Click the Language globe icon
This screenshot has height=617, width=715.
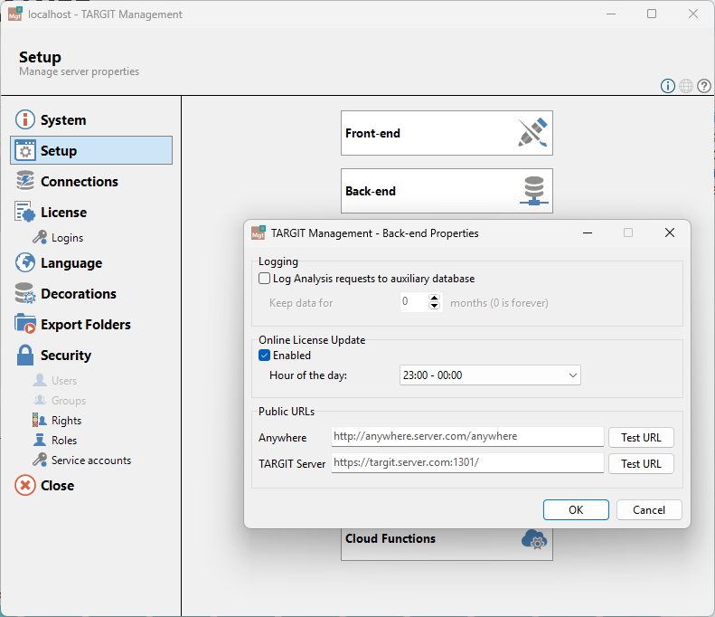25,263
